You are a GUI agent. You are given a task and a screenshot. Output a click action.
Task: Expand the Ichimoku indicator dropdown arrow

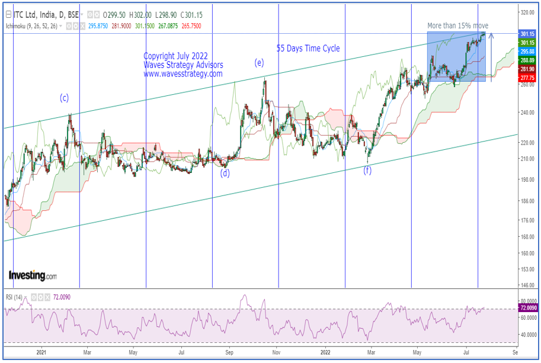point(60,26)
